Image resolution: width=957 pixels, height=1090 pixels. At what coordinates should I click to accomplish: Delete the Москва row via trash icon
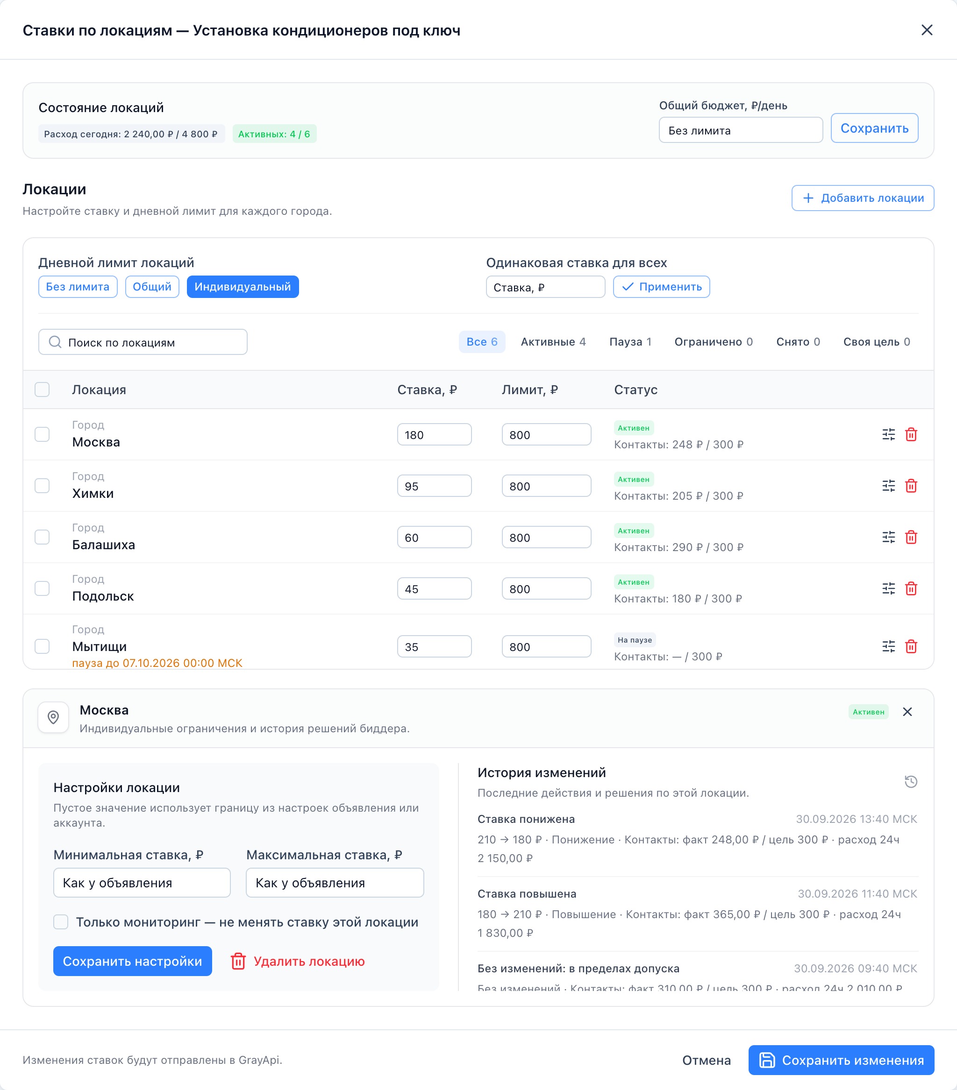click(911, 435)
